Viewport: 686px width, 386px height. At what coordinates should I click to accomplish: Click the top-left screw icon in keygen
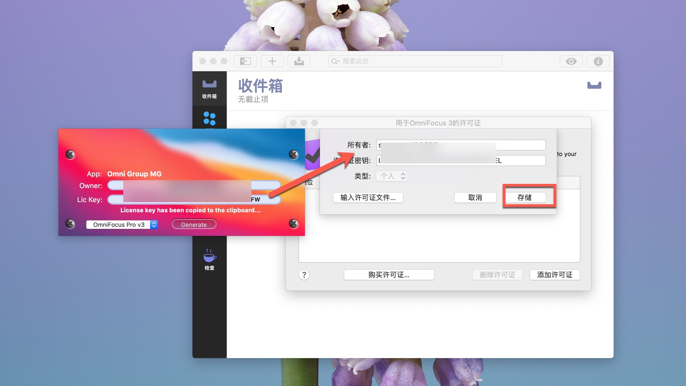pos(70,154)
